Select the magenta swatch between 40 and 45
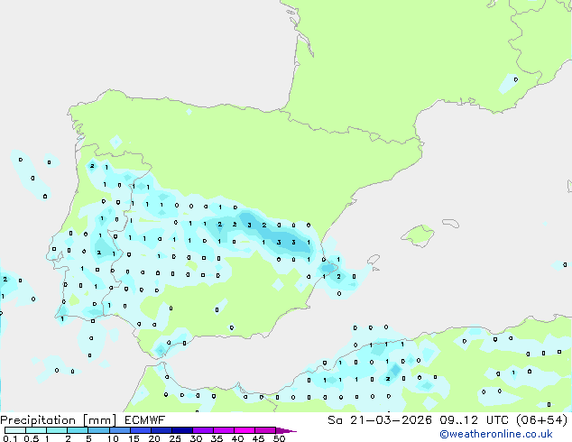Image resolution: width=572 pixels, height=442 pixels. click(244, 430)
